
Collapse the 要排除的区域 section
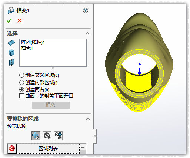(x=88, y=119)
